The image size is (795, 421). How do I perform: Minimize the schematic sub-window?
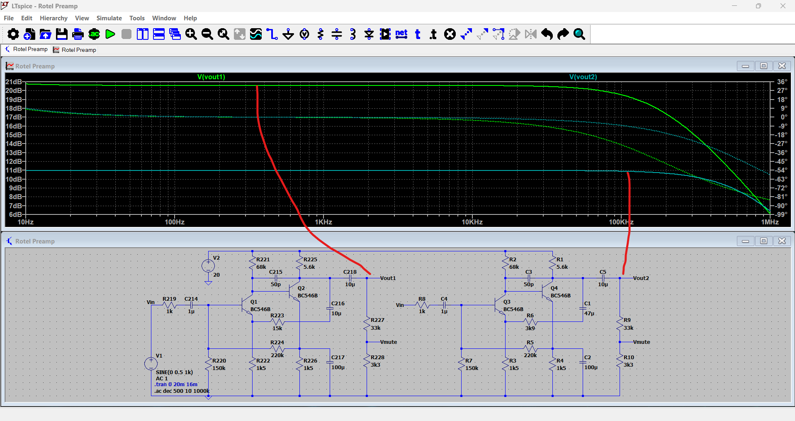point(745,241)
